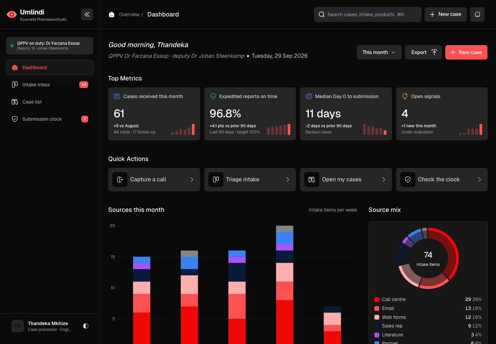The height and width of the screenshot is (344, 496).
Task: Click the Capture a call icon
Action: 120,180
